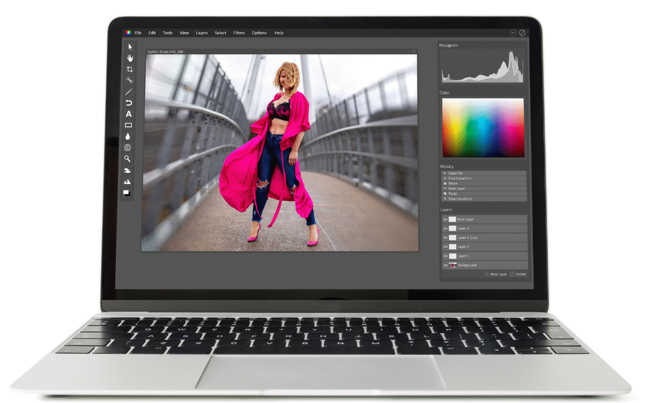The width and height of the screenshot is (645, 403).
Task: Activate the Blur droplet tool
Action: [129, 136]
